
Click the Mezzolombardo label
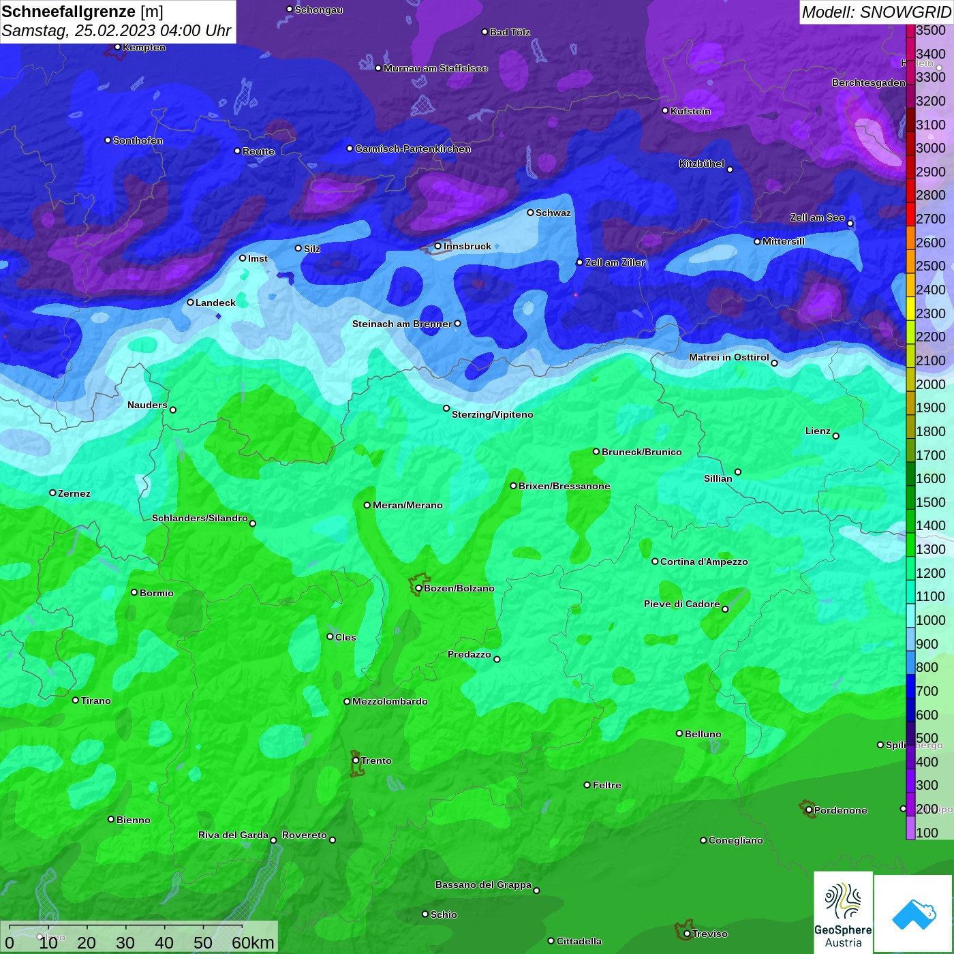click(x=390, y=701)
